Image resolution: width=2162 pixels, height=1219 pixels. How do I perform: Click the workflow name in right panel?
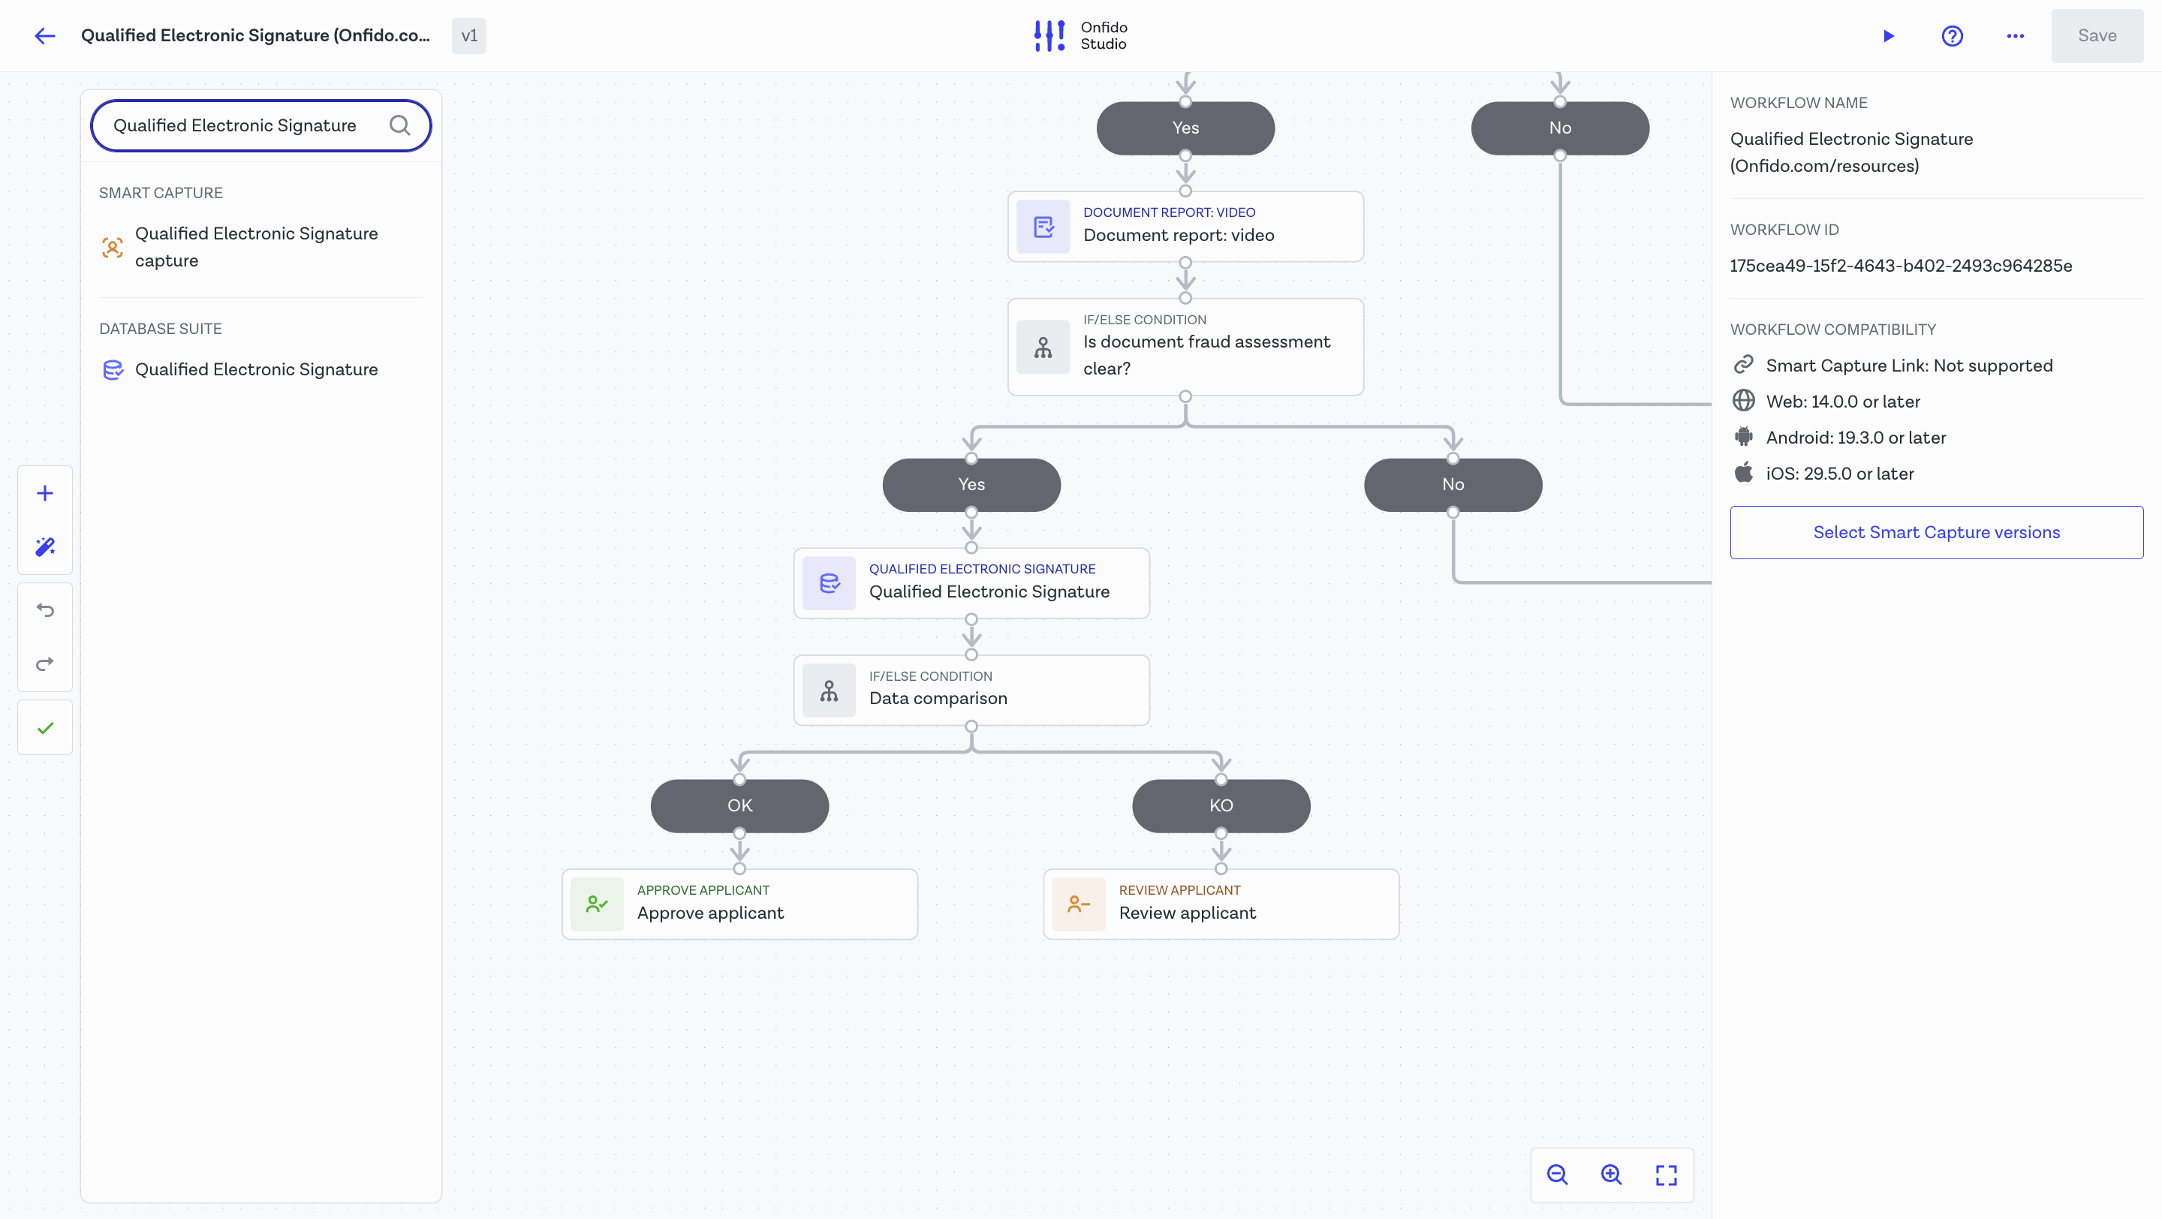(x=1850, y=152)
